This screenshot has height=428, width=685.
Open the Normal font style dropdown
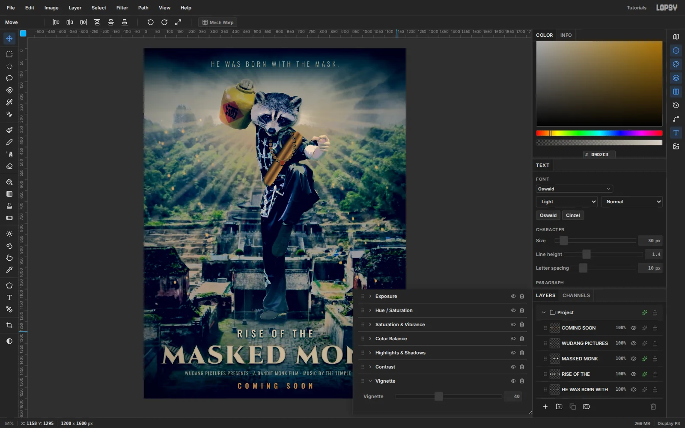tap(632, 202)
